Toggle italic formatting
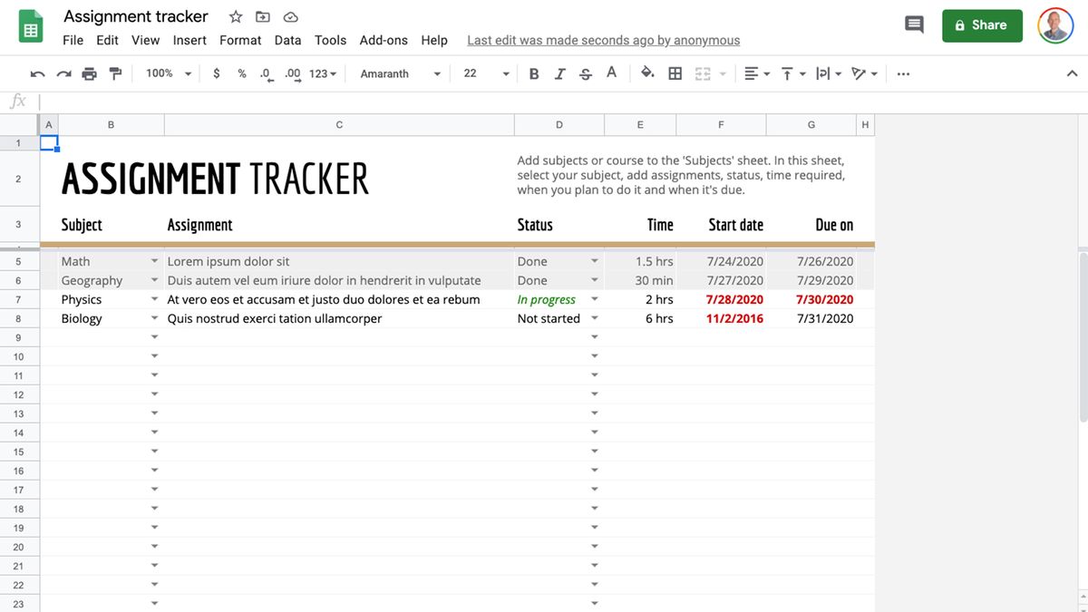The width and height of the screenshot is (1088, 612). tap(559, 73)
